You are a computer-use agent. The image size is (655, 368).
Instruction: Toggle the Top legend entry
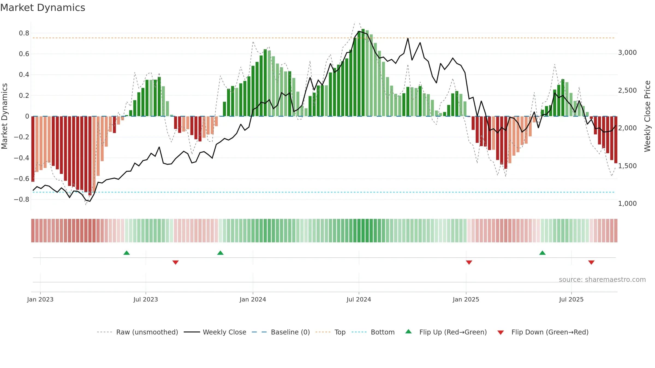point(340,332)
